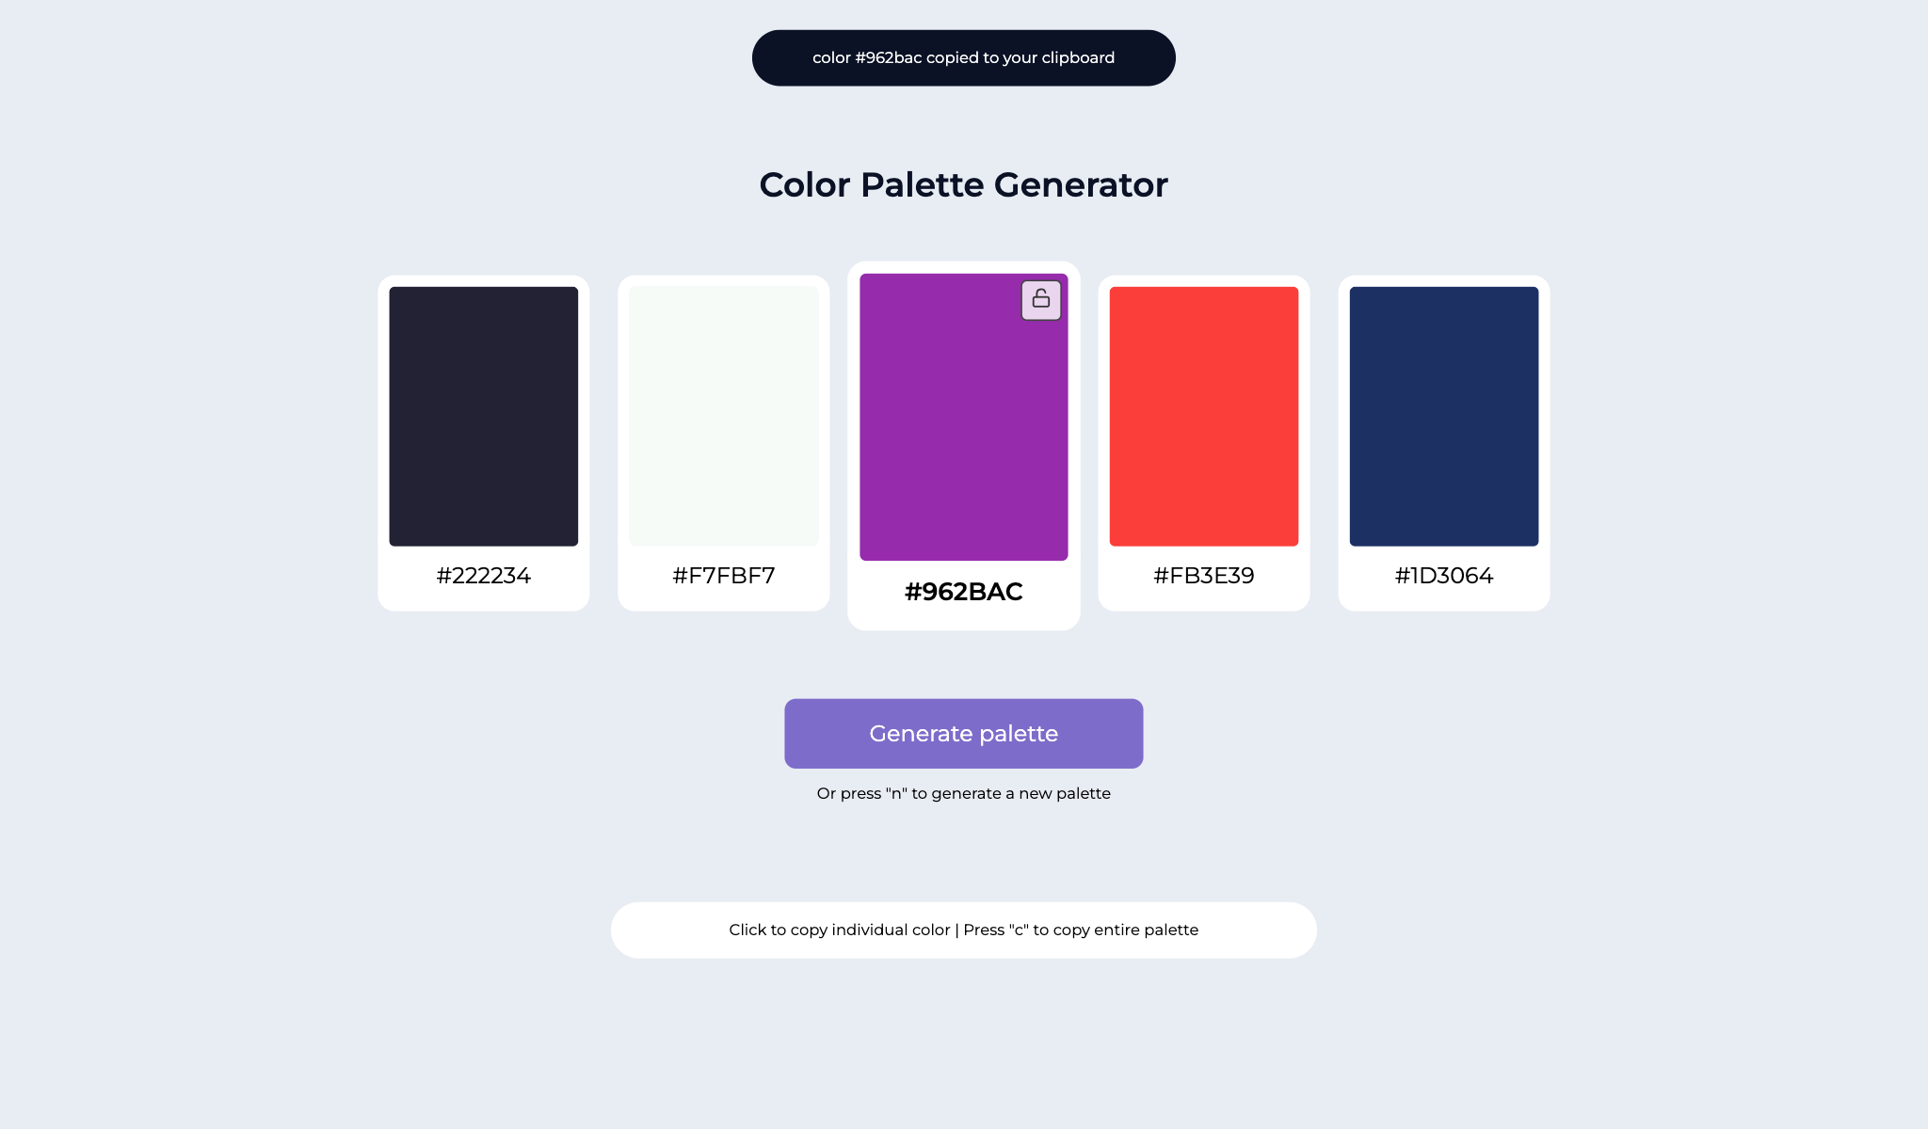Copy the red #FB3E39 color swatch
The image size is (1928, 1129).
click(1204, 416)
